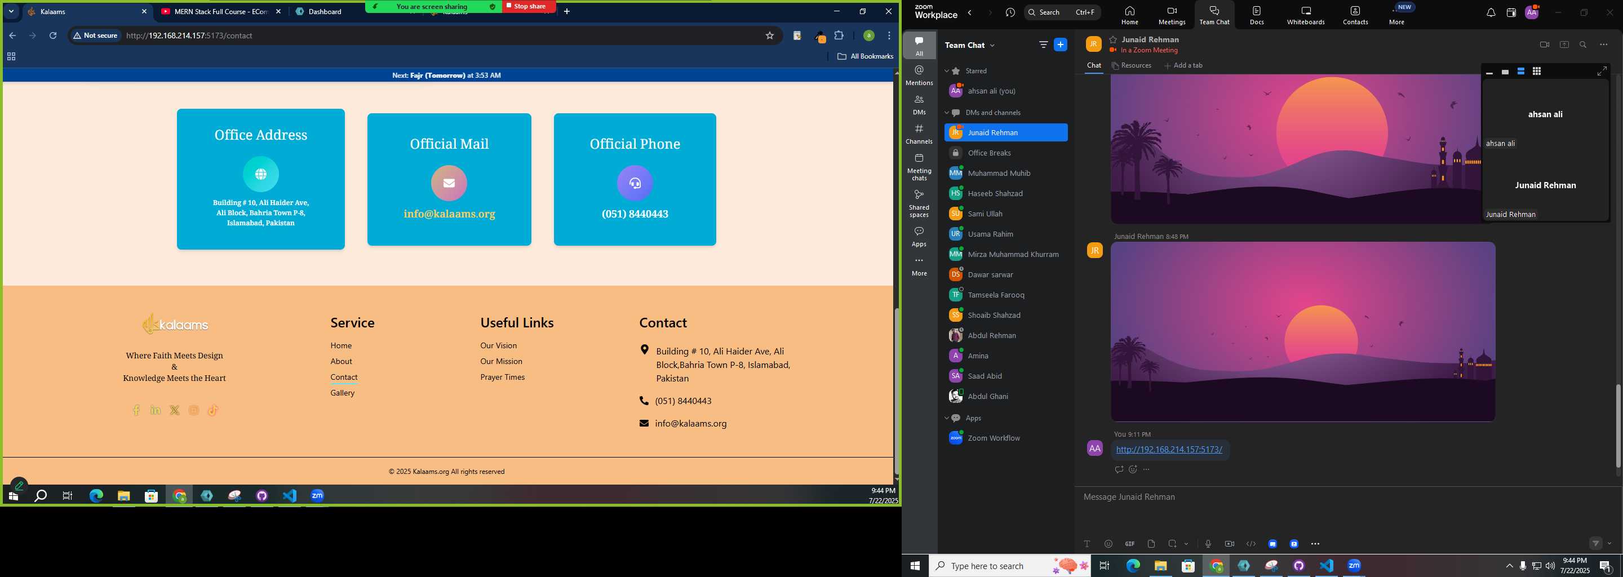Image resolution: width=1623 pixels, height=577 pixels.
Task: Click Add a tab in chat header
Action: pos(1183,65)
